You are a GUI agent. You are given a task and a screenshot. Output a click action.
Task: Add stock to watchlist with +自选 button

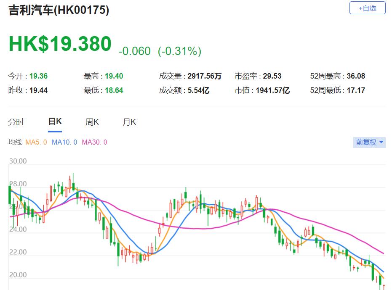[x=367, y=8]
